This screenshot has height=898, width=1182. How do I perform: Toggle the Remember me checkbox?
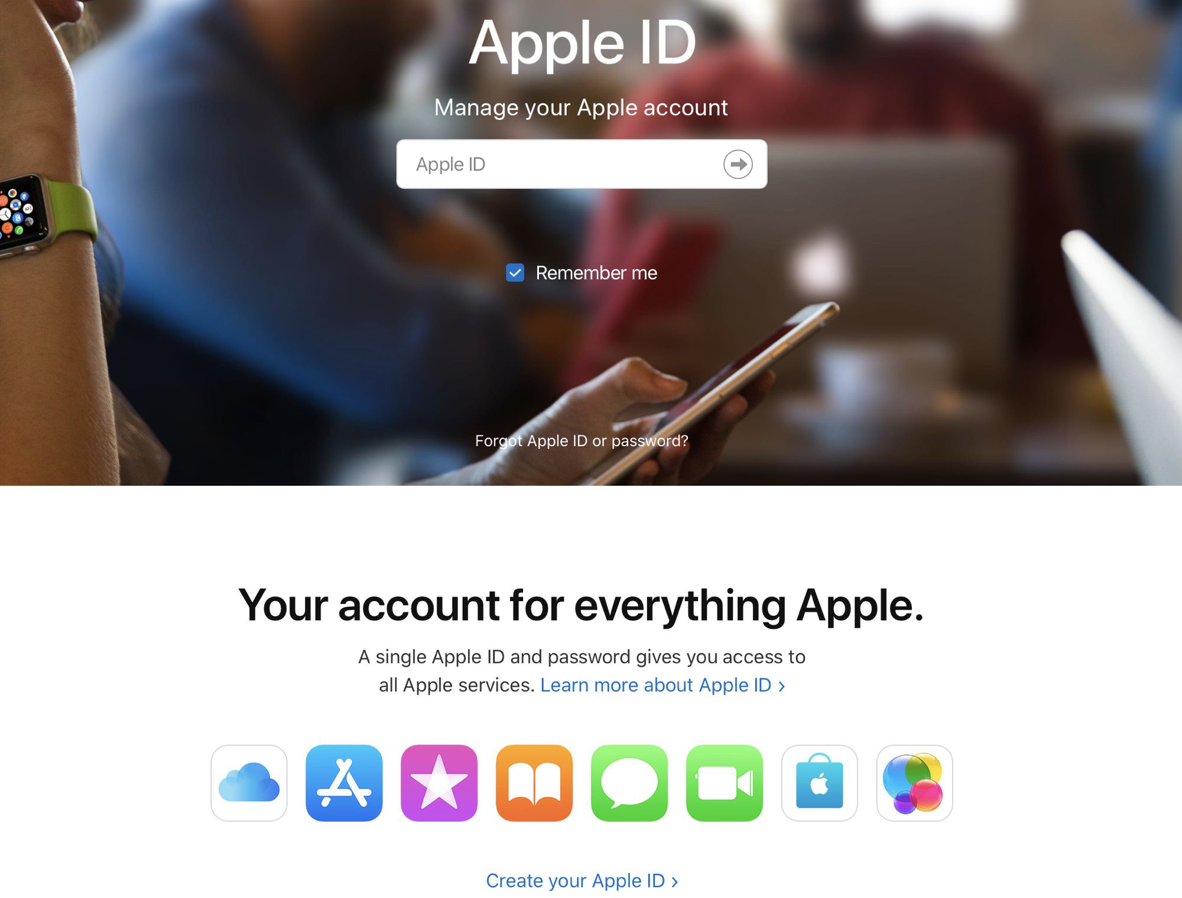(x=515, y=273)
